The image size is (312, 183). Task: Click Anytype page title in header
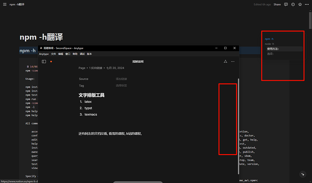[138, 61]
